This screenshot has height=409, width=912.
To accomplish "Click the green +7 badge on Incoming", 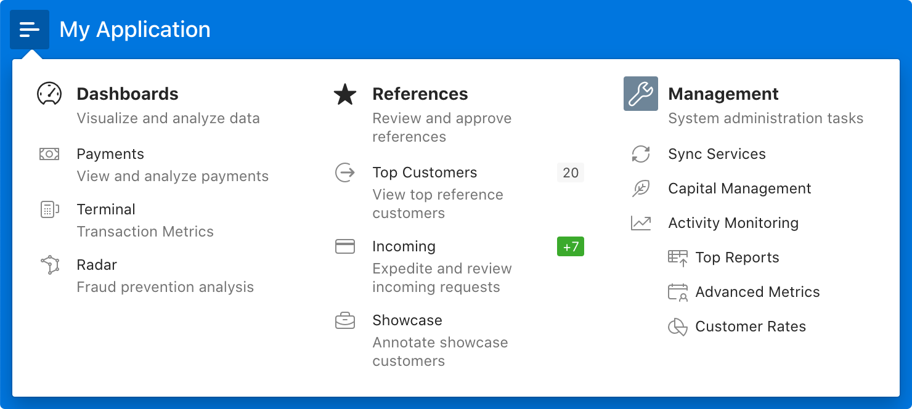I will coord(570,246).
